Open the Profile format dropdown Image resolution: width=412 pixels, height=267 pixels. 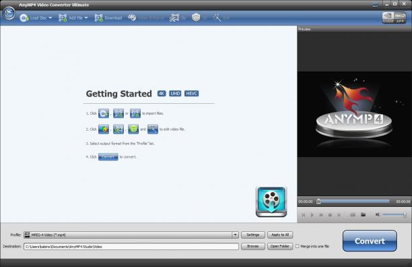[x=131, y=235]
